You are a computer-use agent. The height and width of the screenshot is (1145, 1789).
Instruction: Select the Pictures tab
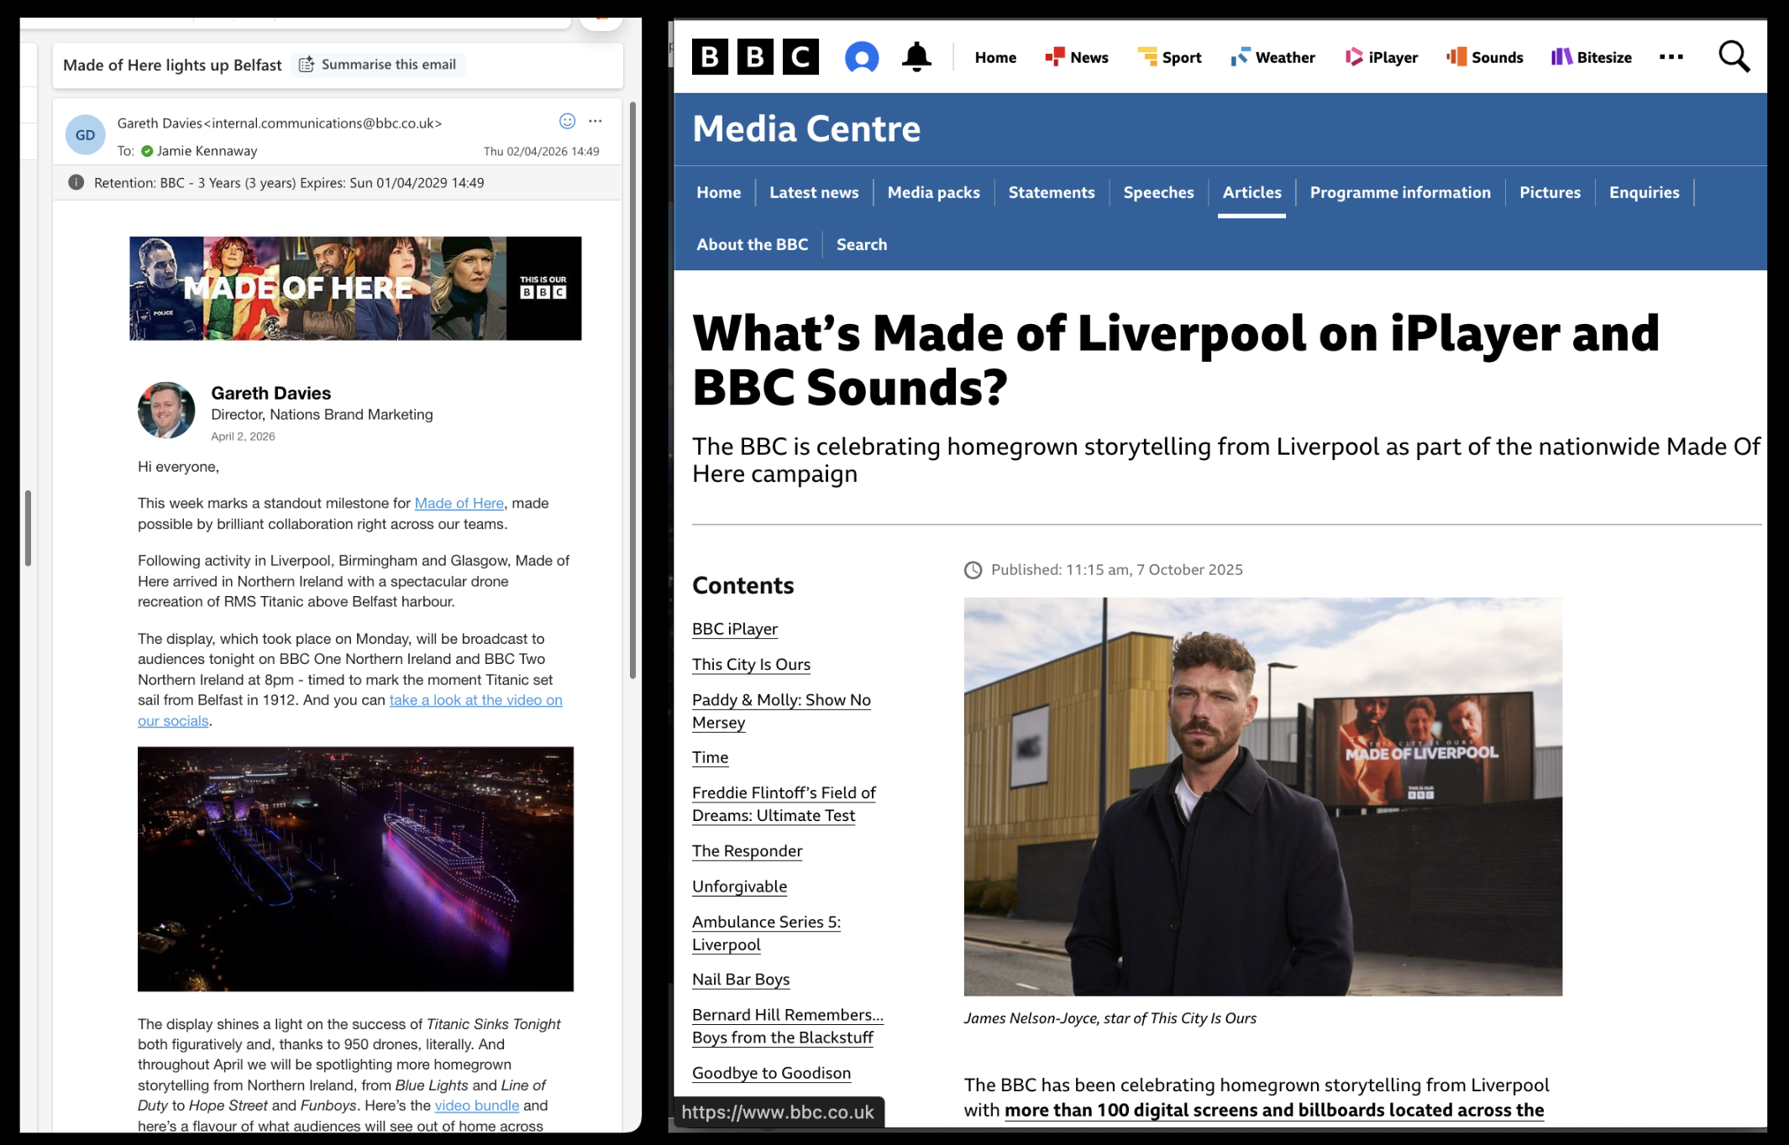(1550, 192)
